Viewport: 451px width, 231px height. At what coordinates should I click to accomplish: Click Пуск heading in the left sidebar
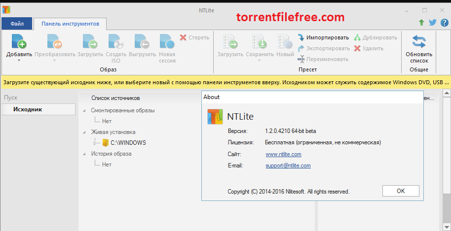click(x=11, y=98)
